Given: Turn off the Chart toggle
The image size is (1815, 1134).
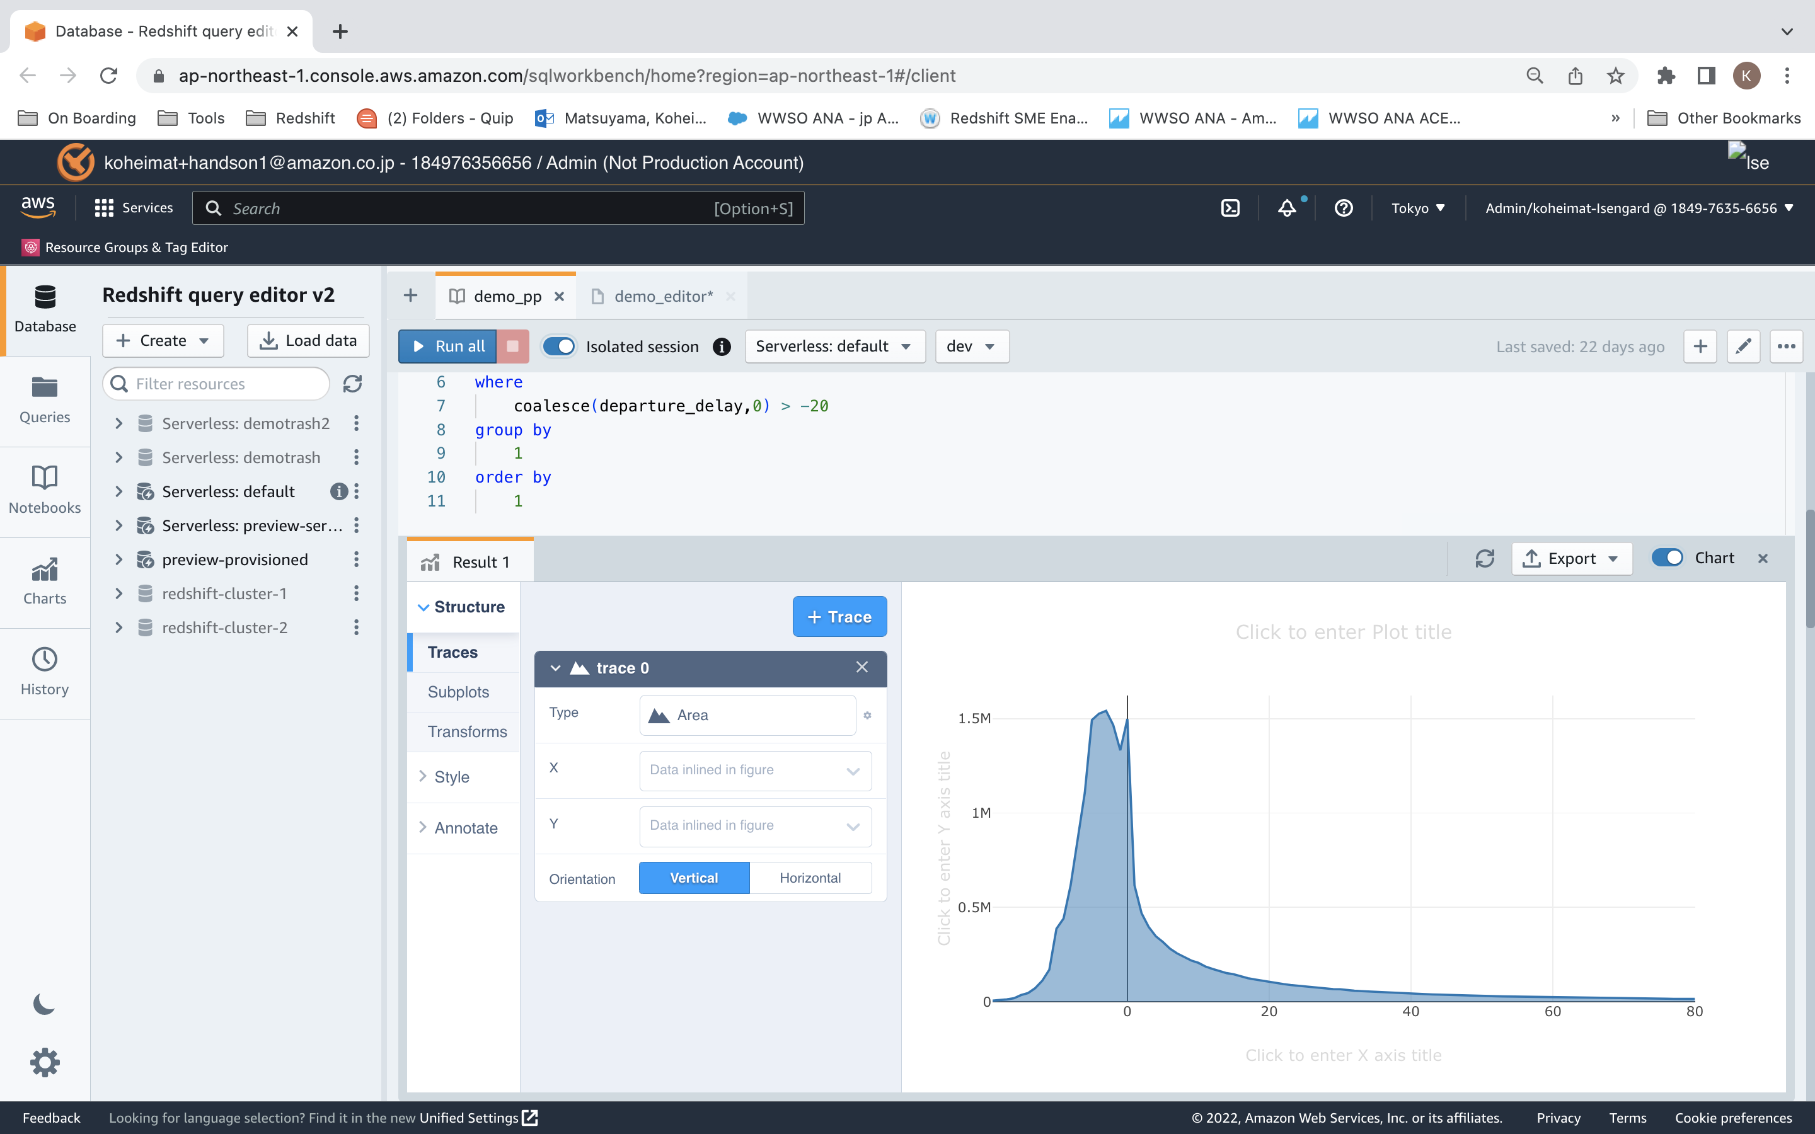Looking at the screenshot, I should 1666,558.
